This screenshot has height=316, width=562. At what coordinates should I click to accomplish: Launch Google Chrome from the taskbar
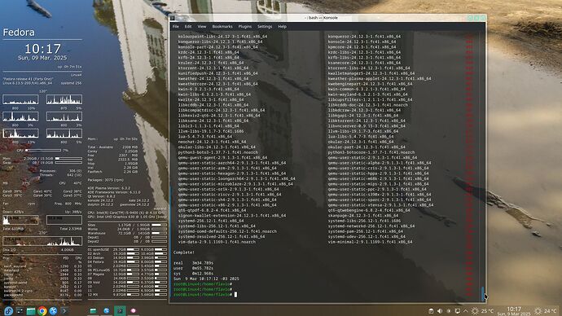pos(42,311)
